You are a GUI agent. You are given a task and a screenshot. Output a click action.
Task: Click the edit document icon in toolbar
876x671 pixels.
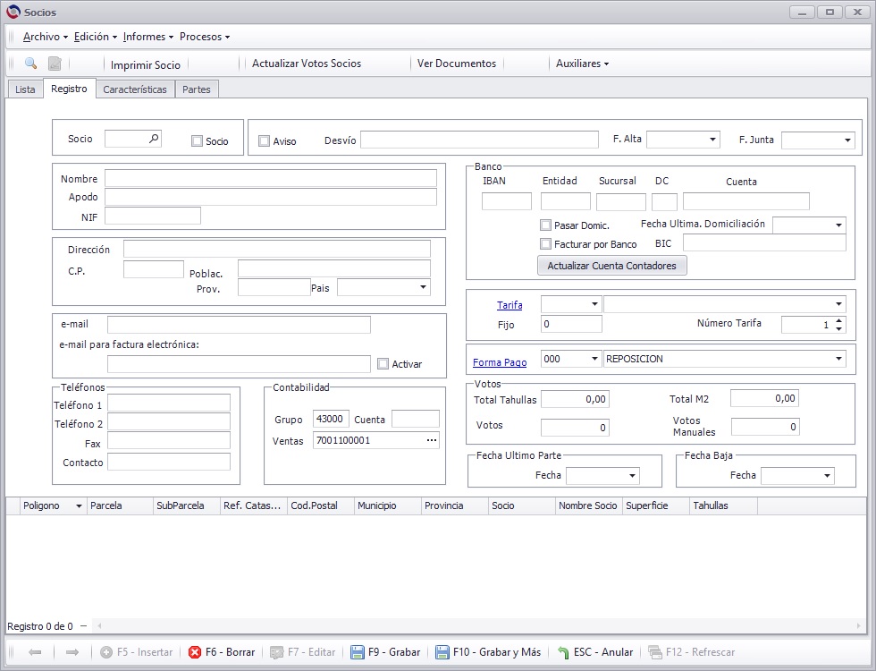pos(55,64)
